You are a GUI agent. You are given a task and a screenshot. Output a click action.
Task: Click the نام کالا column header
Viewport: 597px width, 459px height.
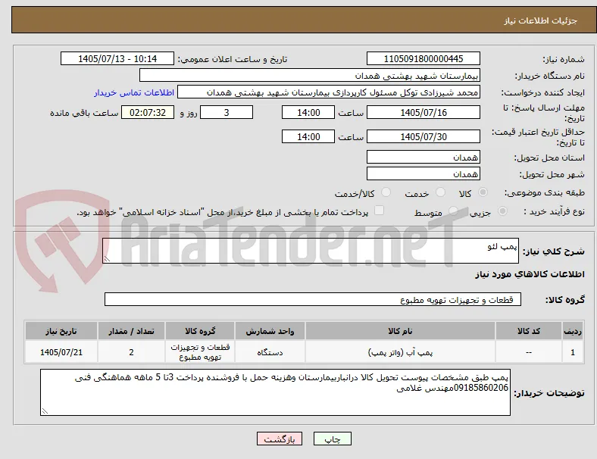(x=400, y=331)
